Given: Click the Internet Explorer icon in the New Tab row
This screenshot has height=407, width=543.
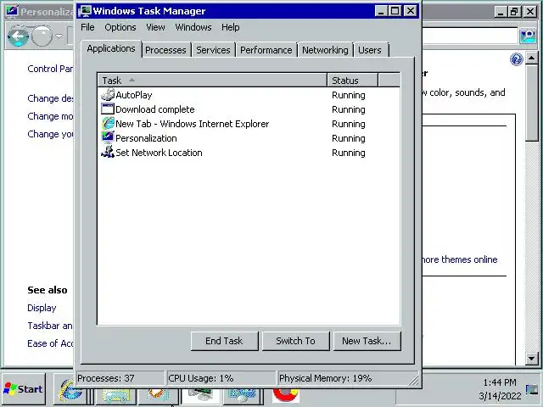Looking at the screenshot, I should (108, 124).
